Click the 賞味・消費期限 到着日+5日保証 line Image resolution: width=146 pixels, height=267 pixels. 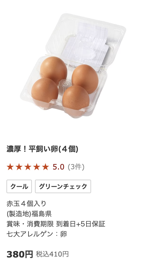click(x=56, y=224)
